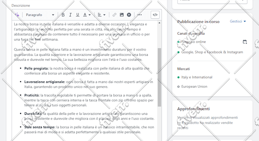Show the HTML code view
259x141 pixels.
155,15
